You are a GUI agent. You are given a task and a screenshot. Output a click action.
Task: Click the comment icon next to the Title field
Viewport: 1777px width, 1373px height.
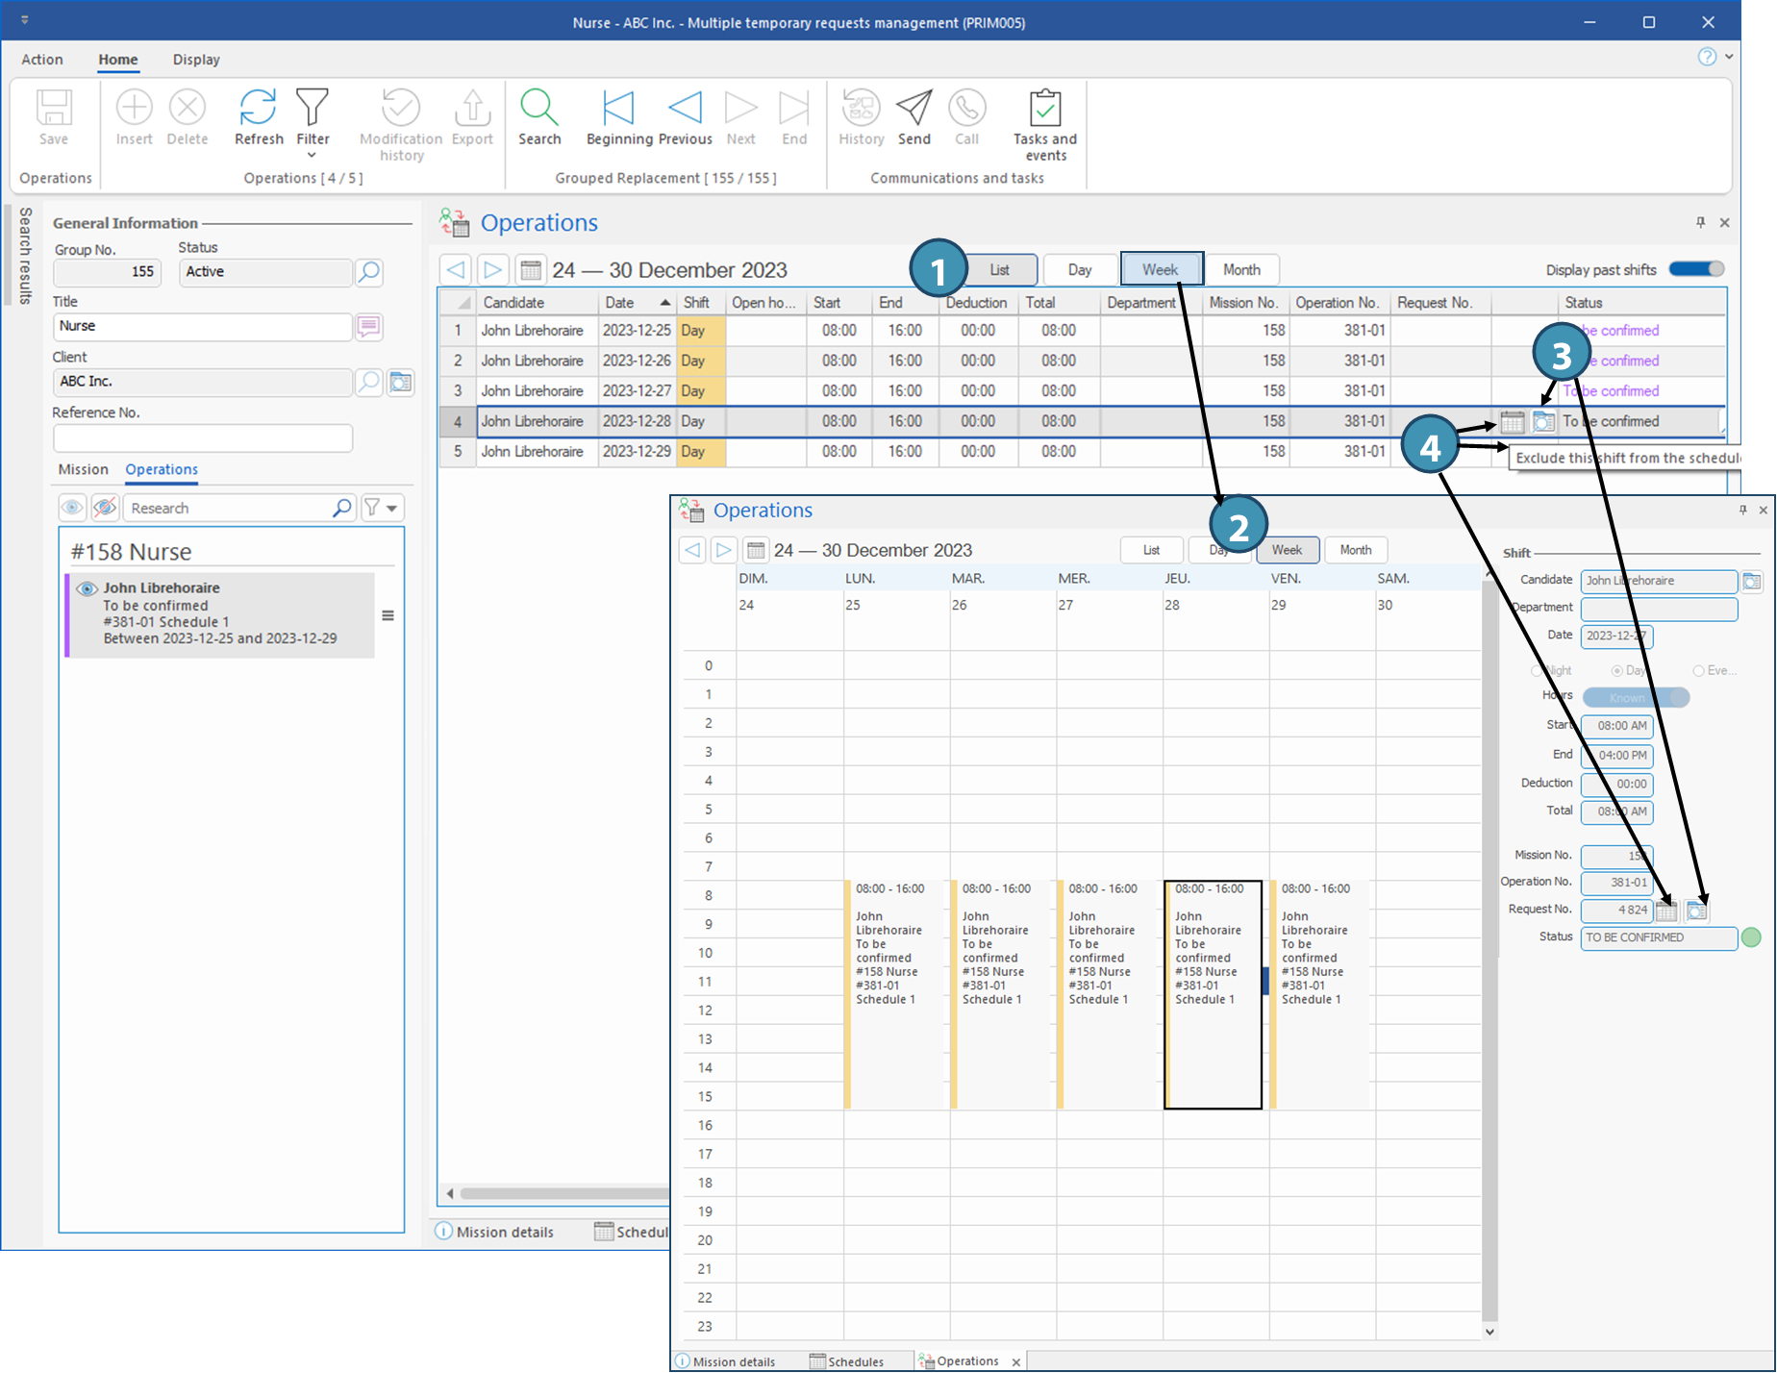pos(368,327)
